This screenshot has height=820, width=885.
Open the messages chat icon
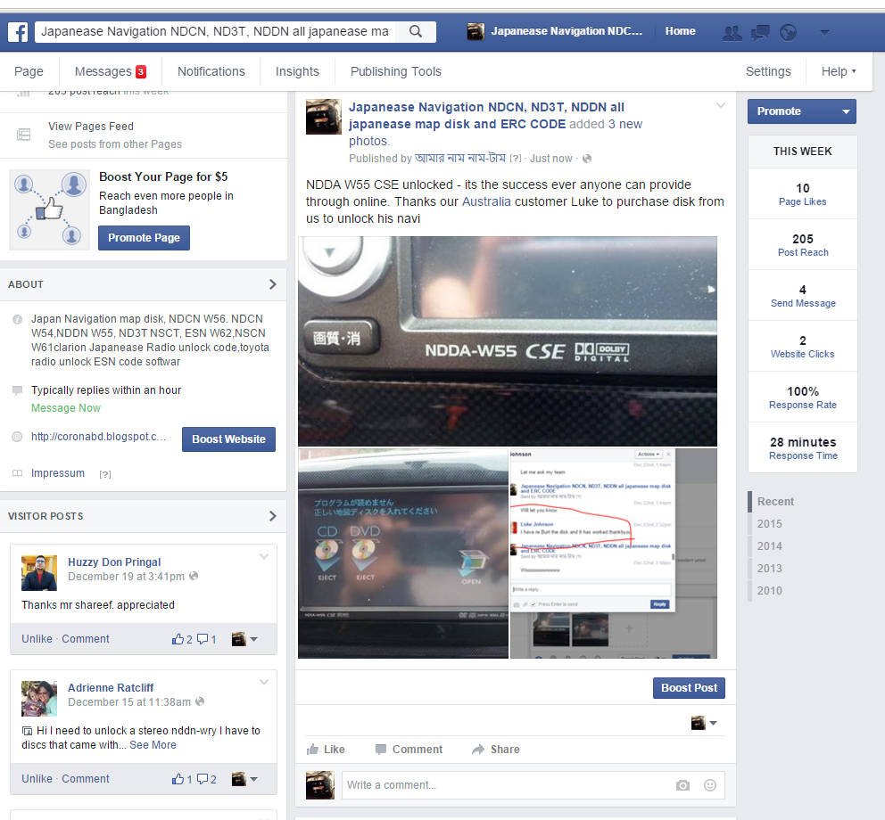pyautogui.click(x=760, y=33)
